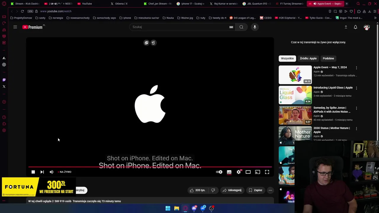The width and height of the screenshot is (379, 213).
Task: Open the create upload icon
Action: click(346, 27)
